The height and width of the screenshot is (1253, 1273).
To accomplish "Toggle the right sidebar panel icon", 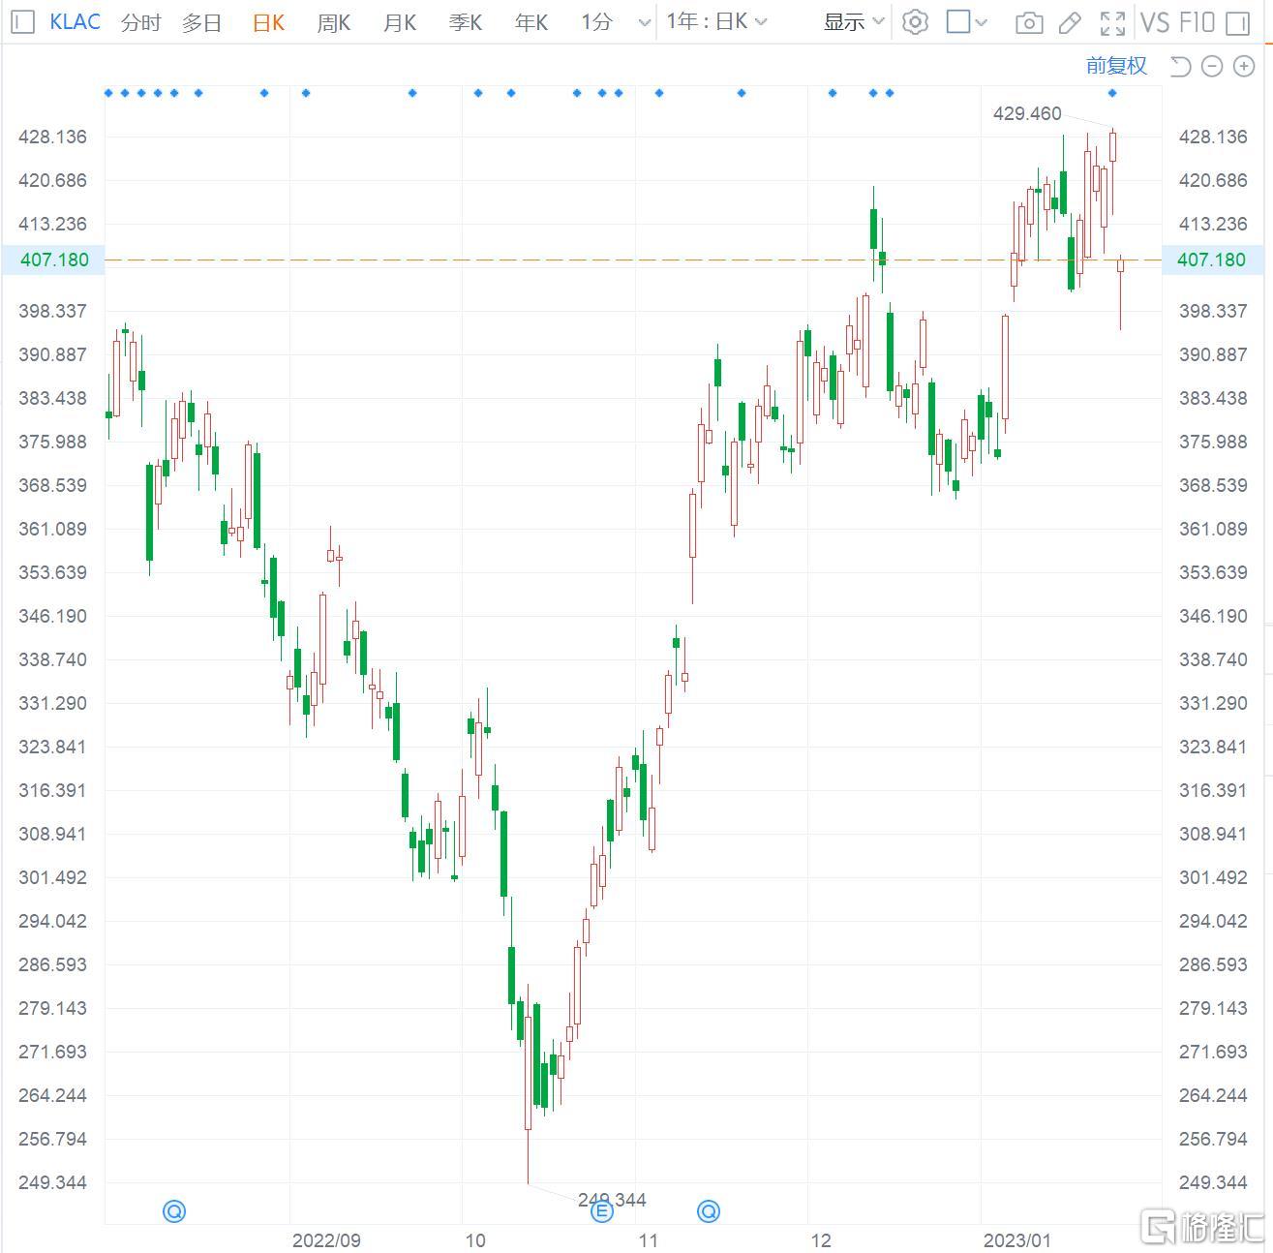I will point(1237,22).
